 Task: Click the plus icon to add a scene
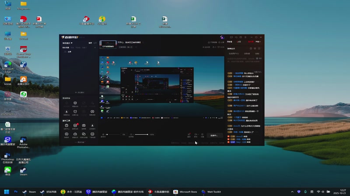[x=95, y=47]
